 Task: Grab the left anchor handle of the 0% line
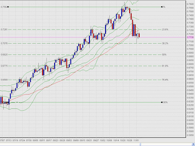click(x=8, y=7)
